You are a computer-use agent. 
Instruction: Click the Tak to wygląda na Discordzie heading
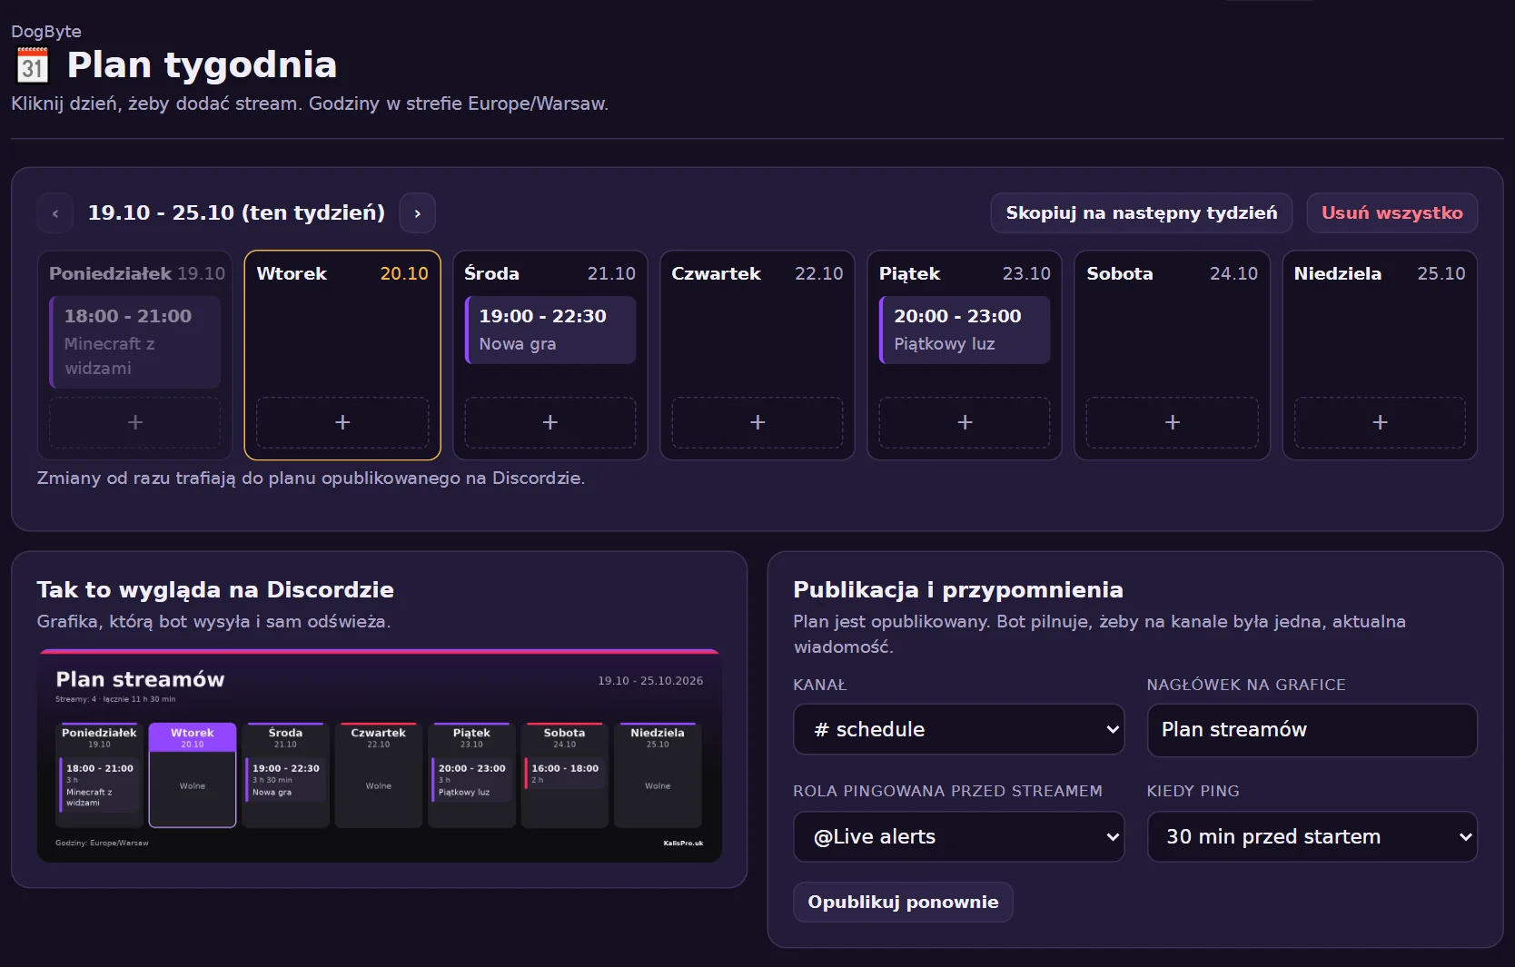coord(215,590)
